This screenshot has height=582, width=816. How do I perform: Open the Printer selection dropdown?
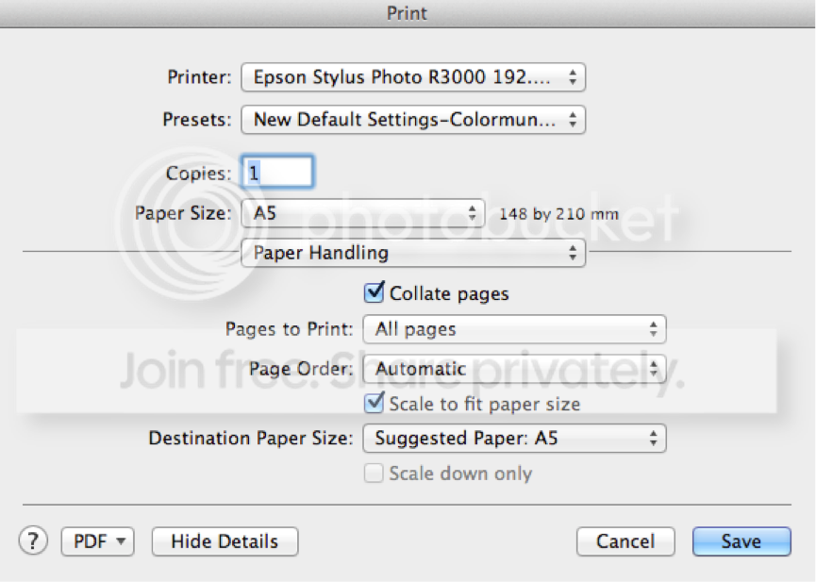pyautogui.click(x=413, y=77)
